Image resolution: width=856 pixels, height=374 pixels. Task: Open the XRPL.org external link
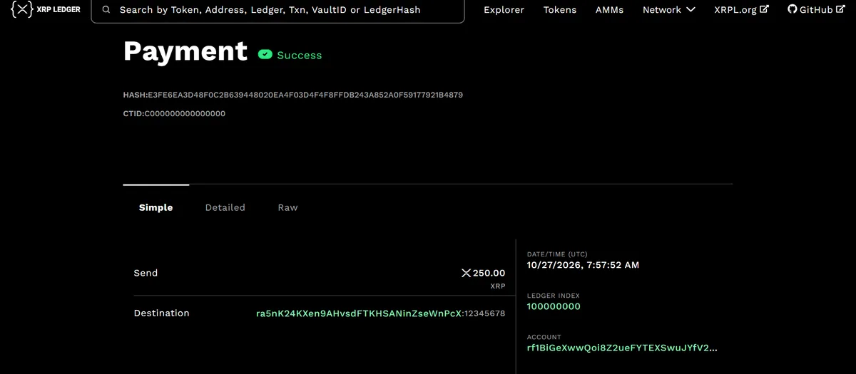pos(741,10)
